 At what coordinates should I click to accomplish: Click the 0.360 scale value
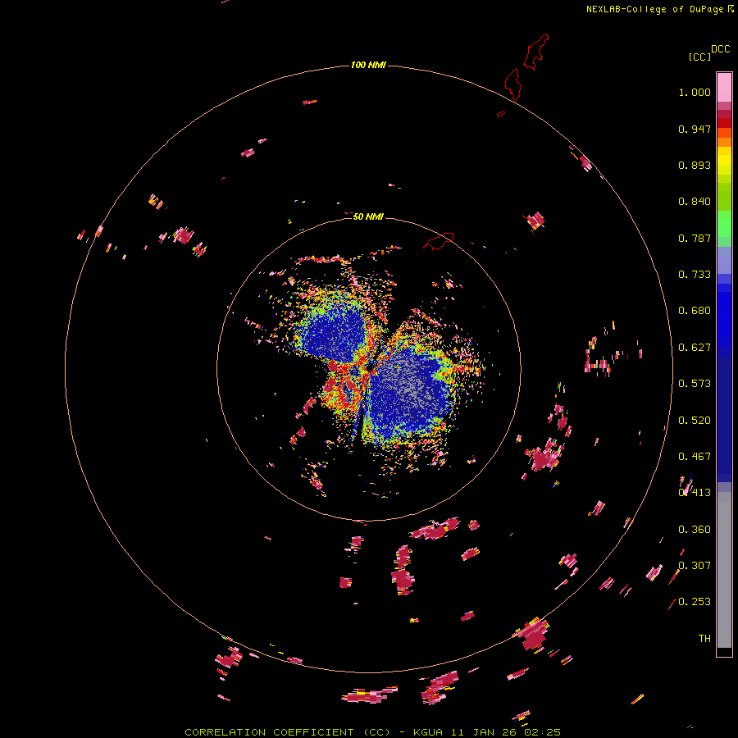point(695,530)
